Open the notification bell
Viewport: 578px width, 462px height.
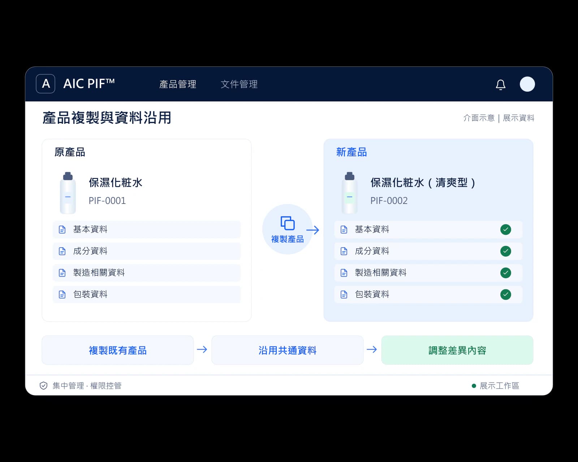coord(500,84)
